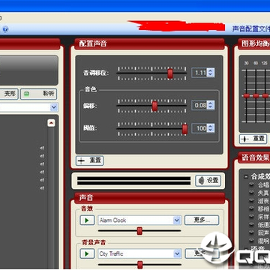Adjust the 60 Hz equalizer band slider
The height and width of the screenshot is (270, 270).
(x=256, y=96)
